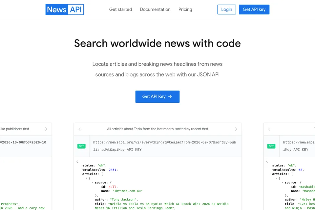Click the totalResults value 2451
The width and height of the screenshot is (315, 210).
(x=113, y=170)
